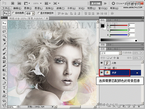Click the foreground color swatch
The width and height of the screenshot is (145, 109).
[102, 26]
